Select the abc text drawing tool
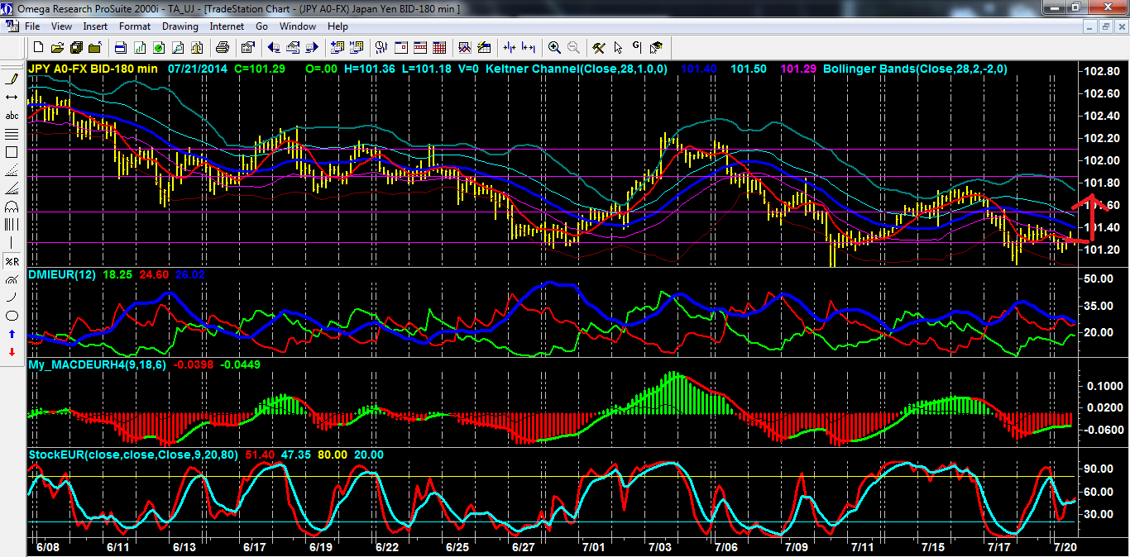 tap(12, 116)
